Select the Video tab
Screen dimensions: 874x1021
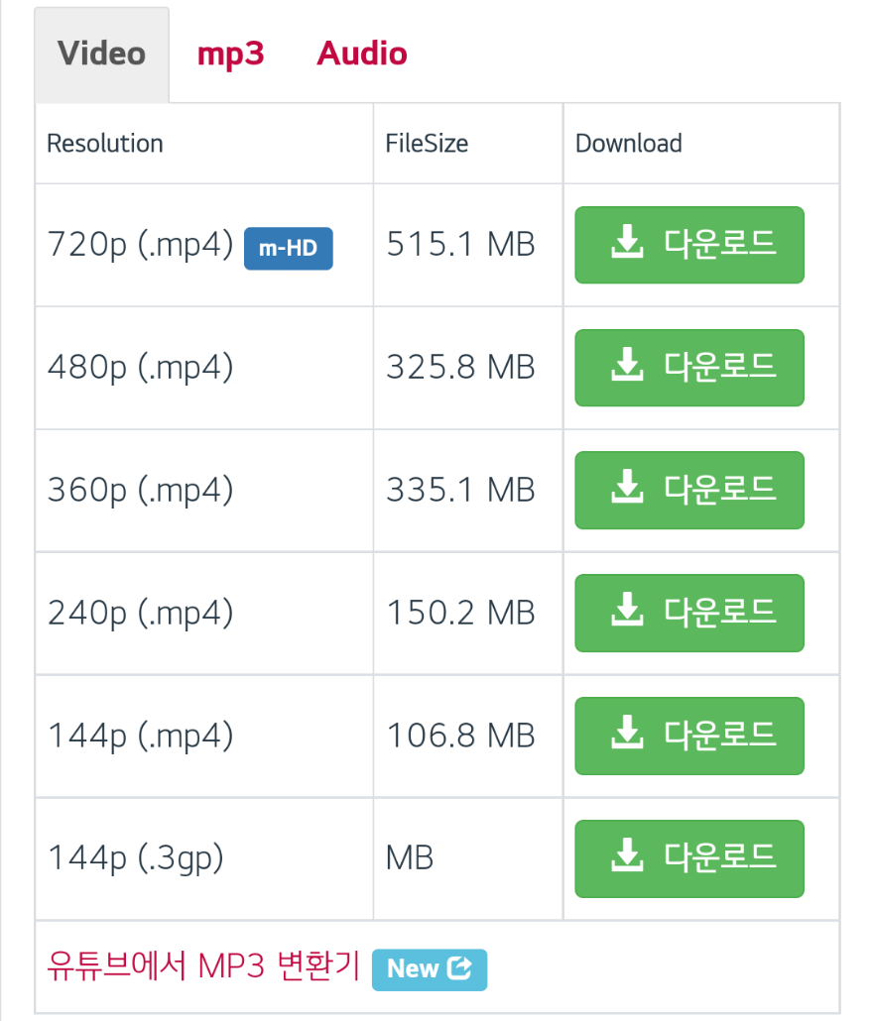[100, 54]
